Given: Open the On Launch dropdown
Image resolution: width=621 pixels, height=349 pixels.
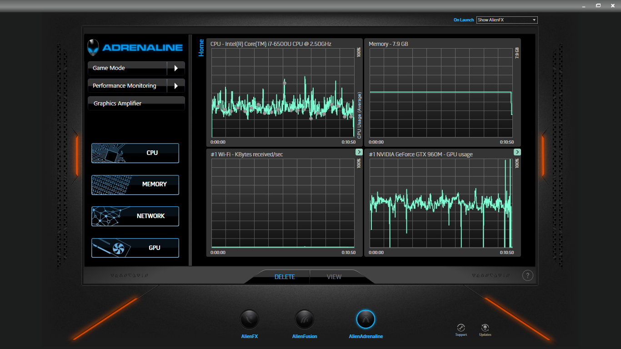Looking at the screenshot, I should [507, 20].
